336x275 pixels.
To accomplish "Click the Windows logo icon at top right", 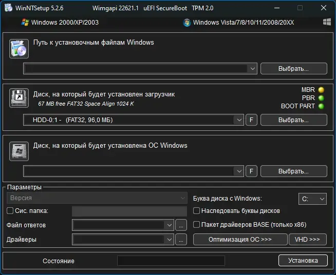I will tap(327, 22).
